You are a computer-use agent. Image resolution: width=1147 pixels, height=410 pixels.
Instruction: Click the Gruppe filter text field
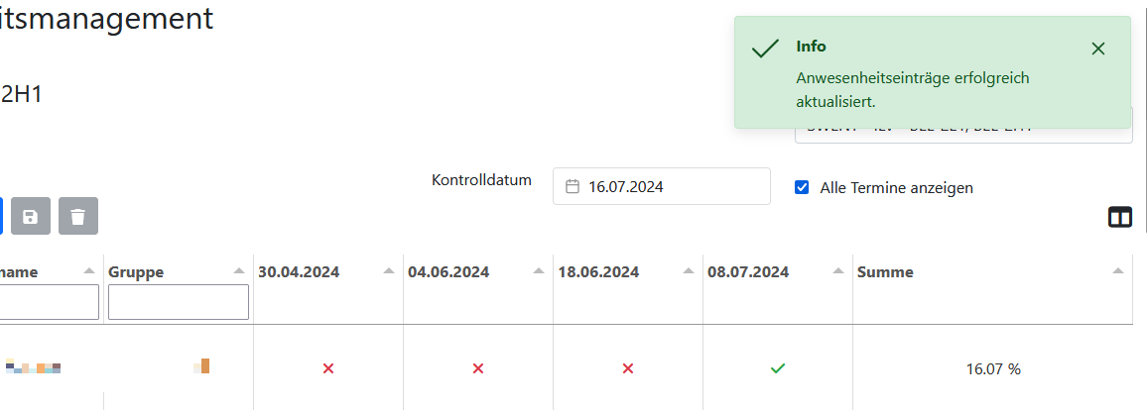[x=179, y=302]
